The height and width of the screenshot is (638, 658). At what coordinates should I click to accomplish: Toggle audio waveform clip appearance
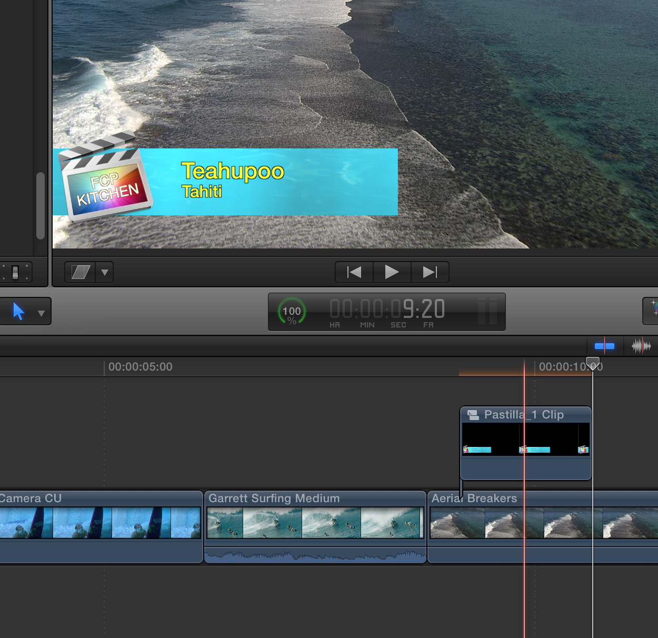[x=642, y=346]
